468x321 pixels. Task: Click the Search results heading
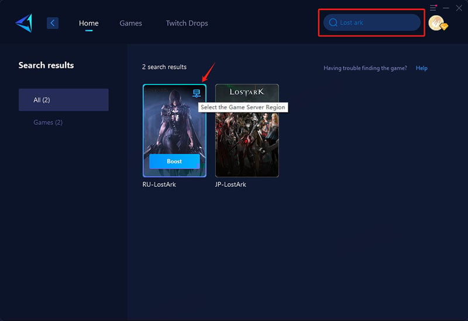pyautogui.click(x=46, y=65)
